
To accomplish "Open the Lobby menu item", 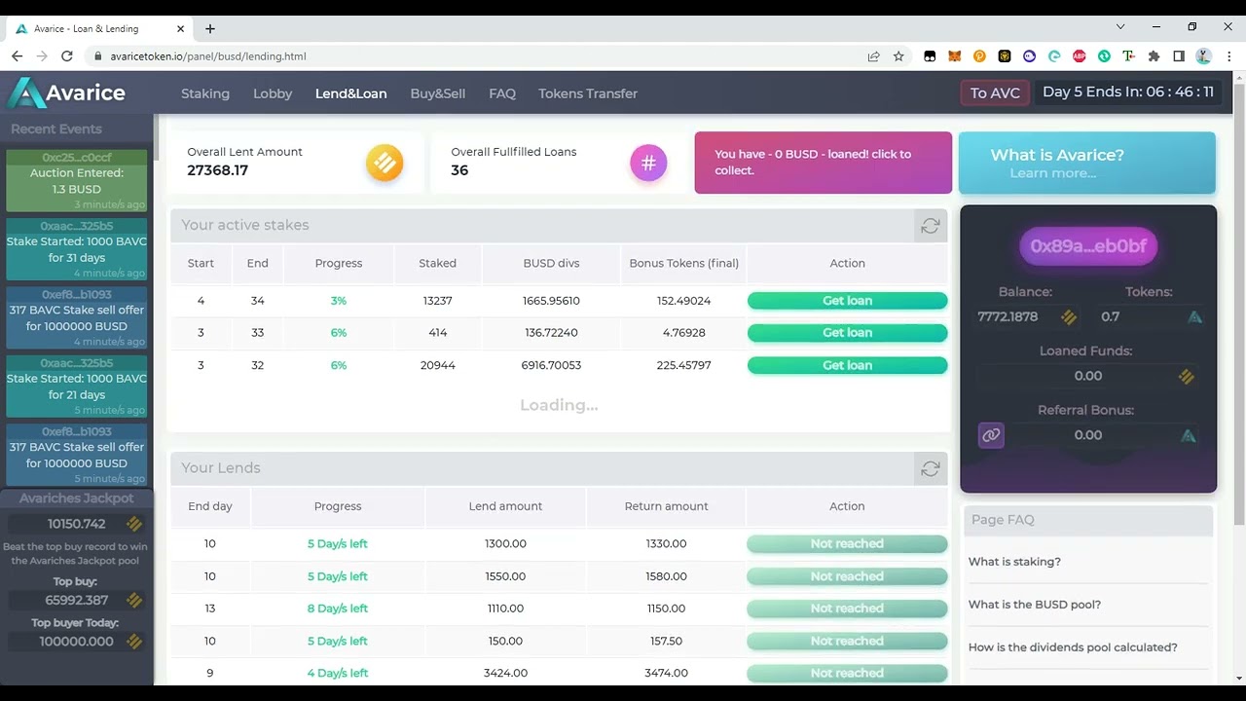I will 273,93.
